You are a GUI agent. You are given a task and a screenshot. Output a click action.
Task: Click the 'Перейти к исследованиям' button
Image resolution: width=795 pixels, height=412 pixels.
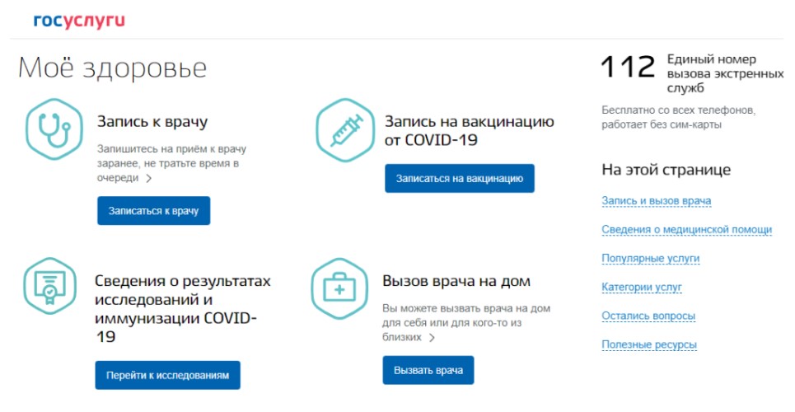coord(167,375)
